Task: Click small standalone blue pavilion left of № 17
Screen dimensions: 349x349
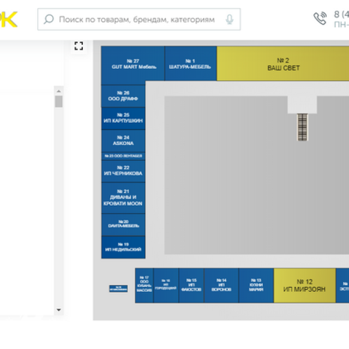Action: click(118, 288)
